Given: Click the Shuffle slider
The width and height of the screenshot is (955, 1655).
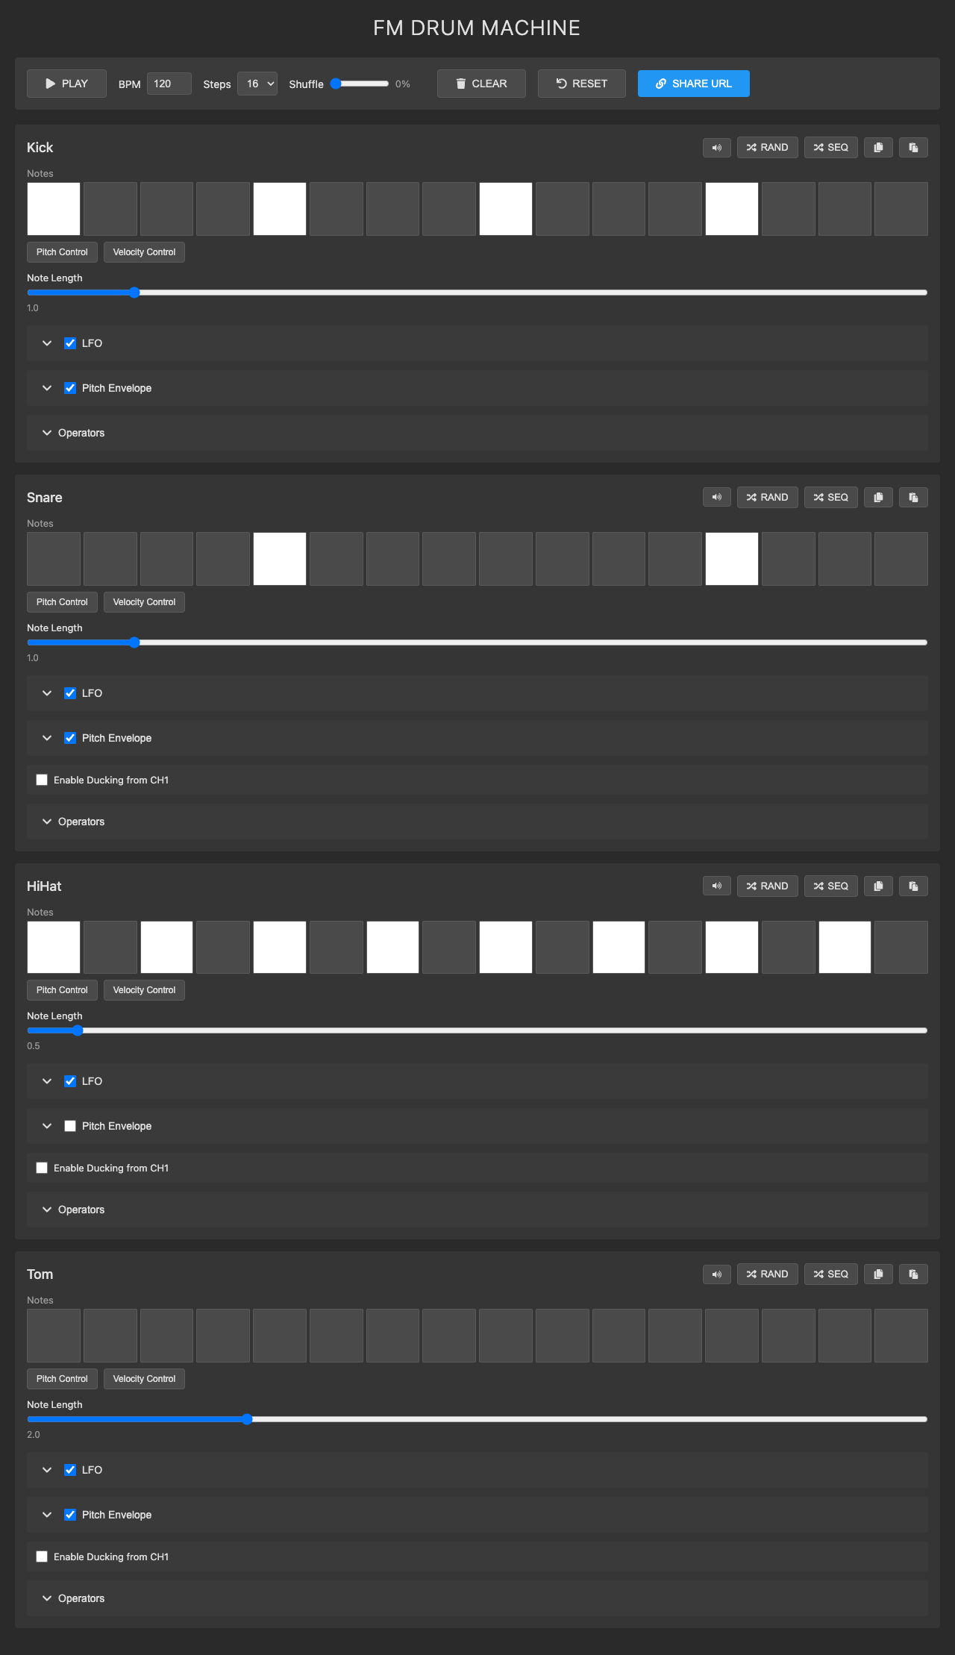Looking at the screenshot, I should (361, 84).
